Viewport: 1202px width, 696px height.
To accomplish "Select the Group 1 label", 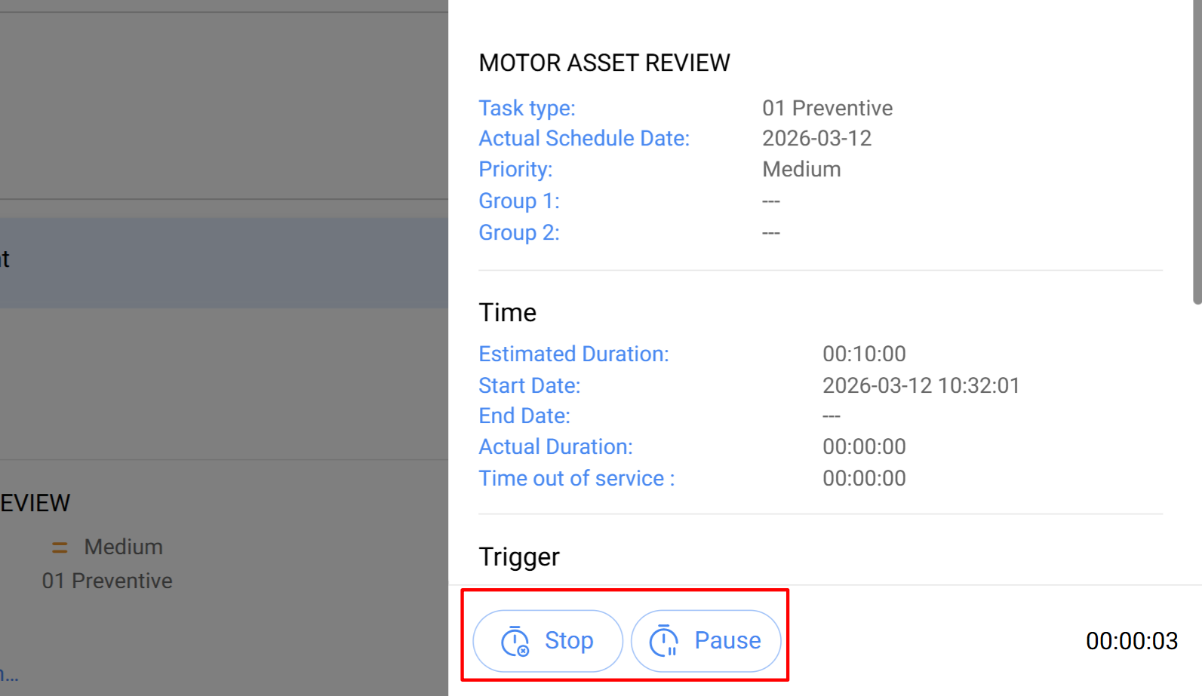I will 519,201.
